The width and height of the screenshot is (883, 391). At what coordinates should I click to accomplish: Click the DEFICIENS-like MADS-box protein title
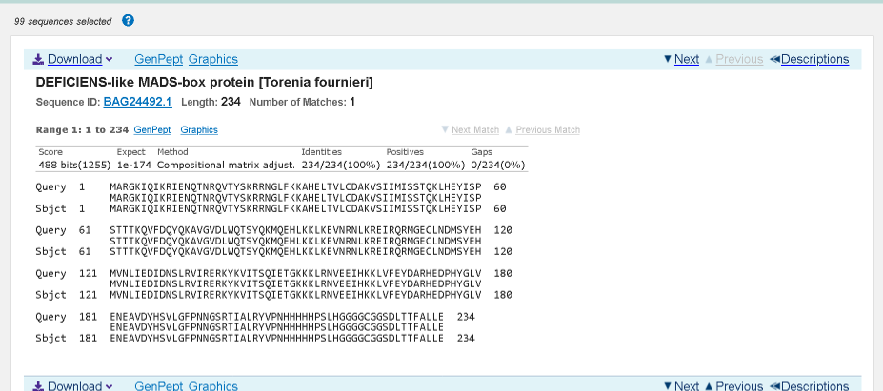[205, 83]
